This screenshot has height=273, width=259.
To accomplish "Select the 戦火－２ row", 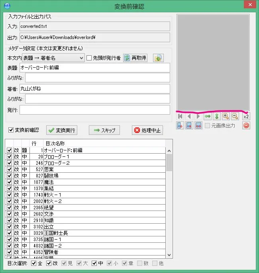I will 85,201.
